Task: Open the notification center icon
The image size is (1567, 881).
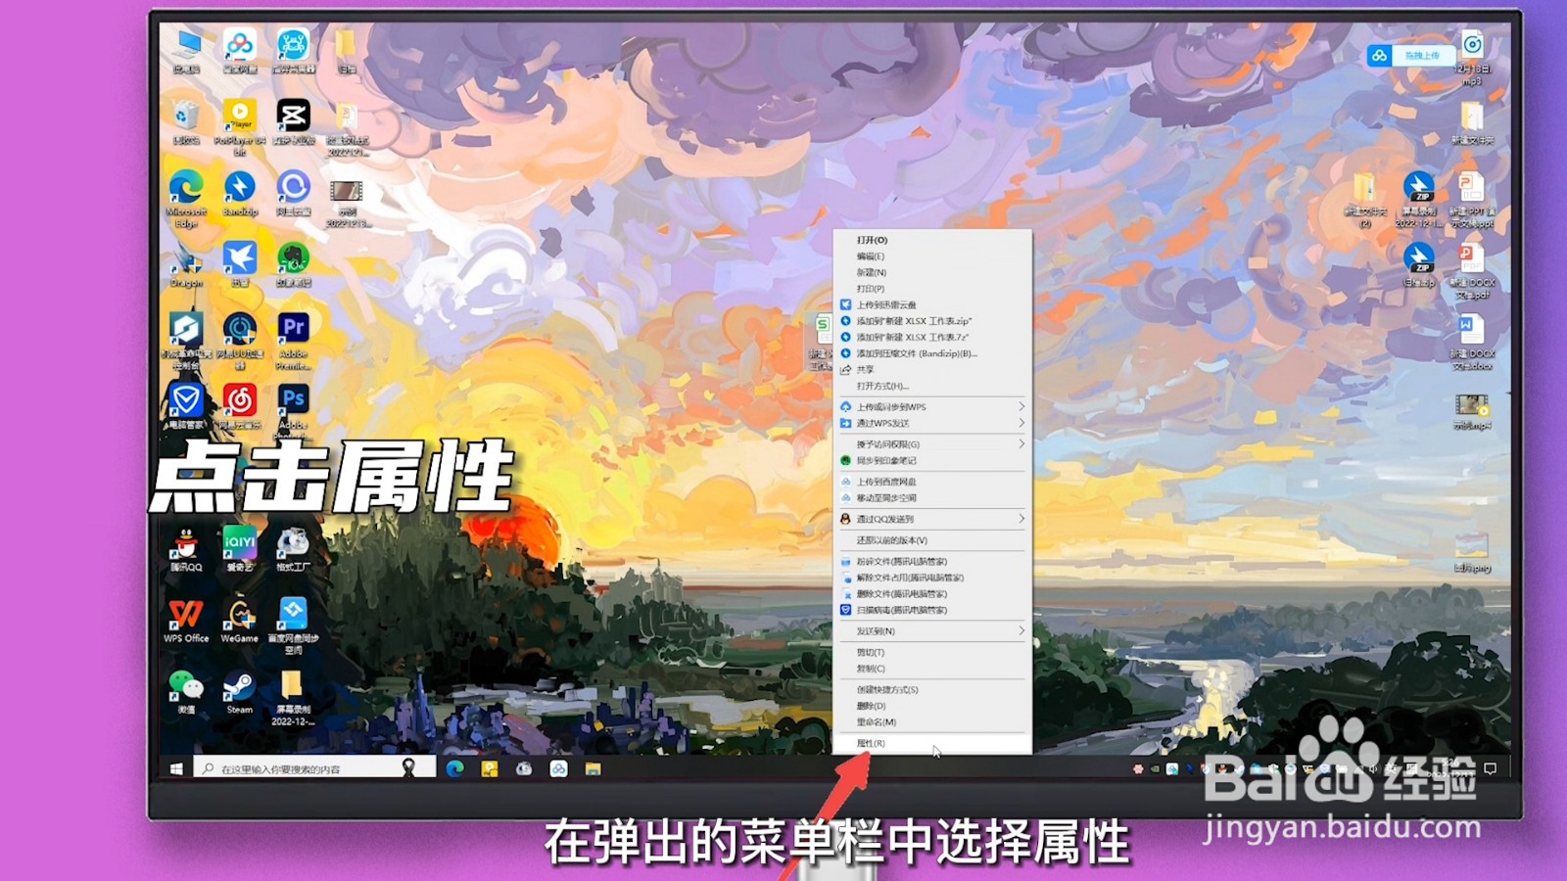Action: point(1491,768)
